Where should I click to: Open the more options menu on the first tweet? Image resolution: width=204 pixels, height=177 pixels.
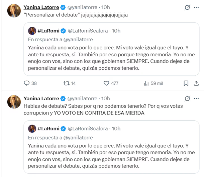197,7
